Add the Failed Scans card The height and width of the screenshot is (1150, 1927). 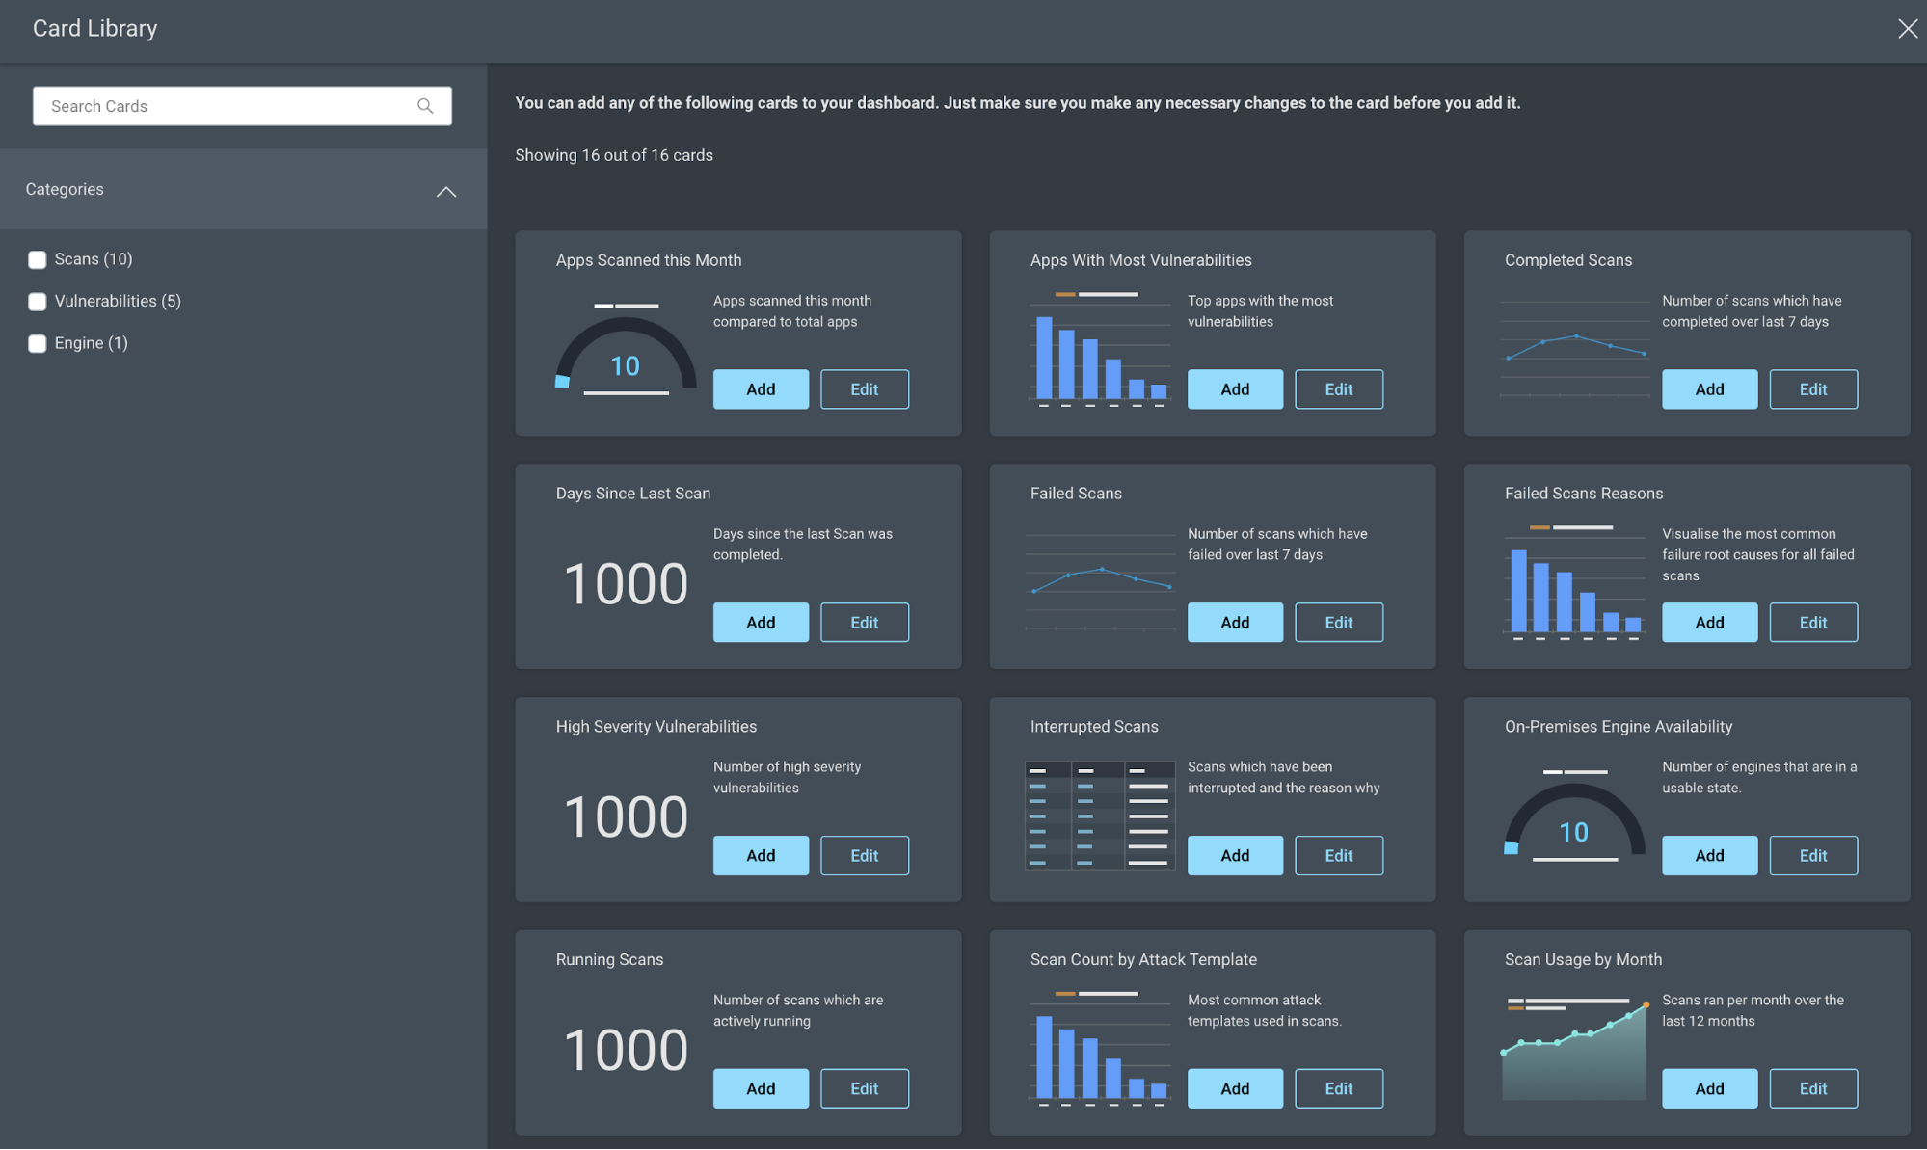click(x=1235, y=623)
